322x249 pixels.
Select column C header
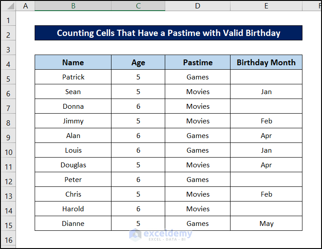tap(138, 6)
